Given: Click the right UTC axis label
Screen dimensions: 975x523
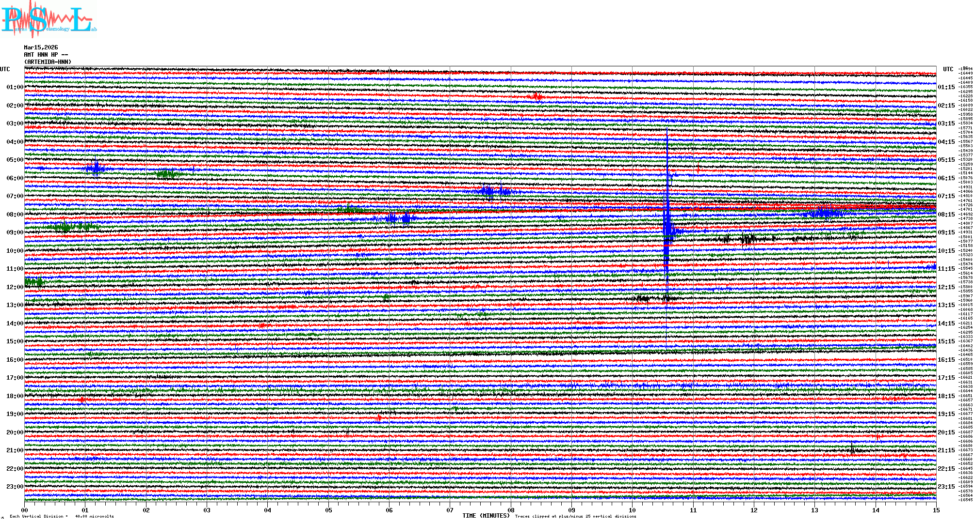Looking at the screenshot, I should 948,69.
